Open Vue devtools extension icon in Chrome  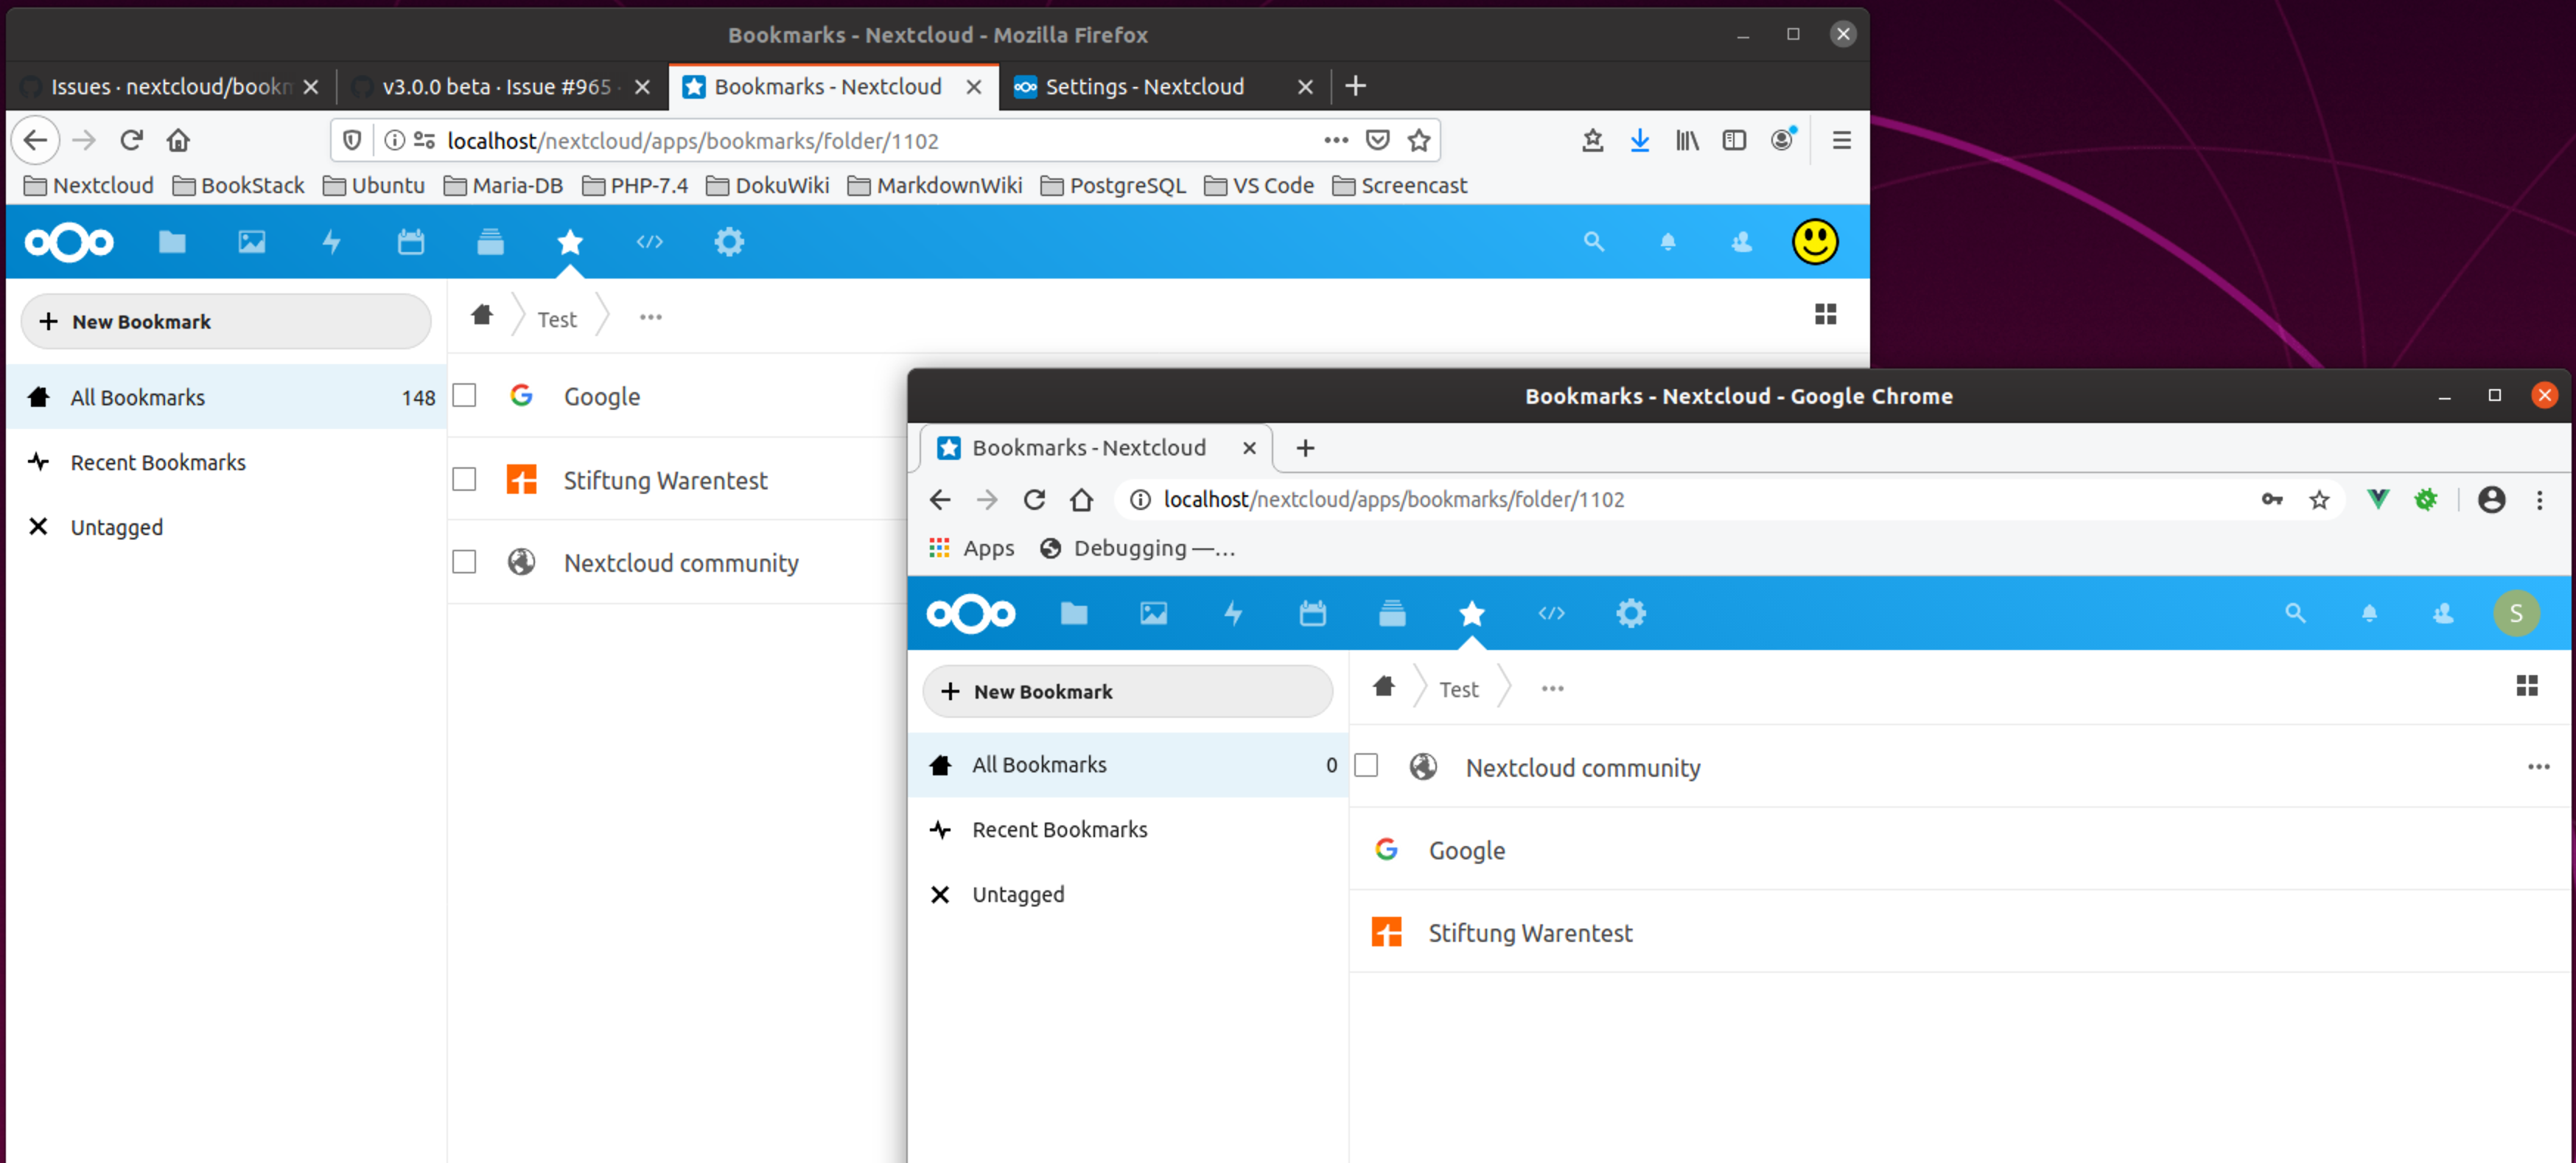coord(2378,498)
